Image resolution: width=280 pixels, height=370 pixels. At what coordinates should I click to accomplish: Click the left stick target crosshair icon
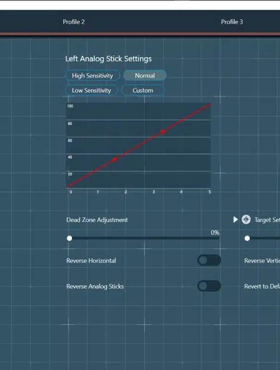coord(246,220)
